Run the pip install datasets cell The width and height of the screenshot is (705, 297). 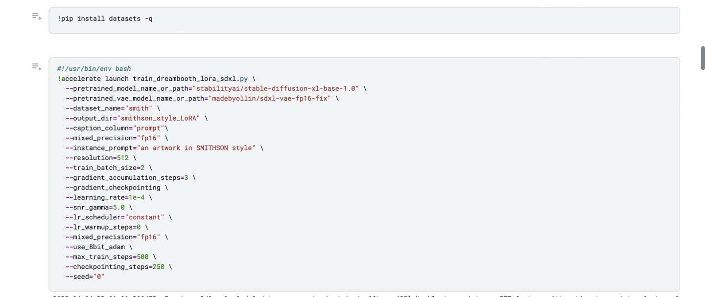[x=37, y=17]
